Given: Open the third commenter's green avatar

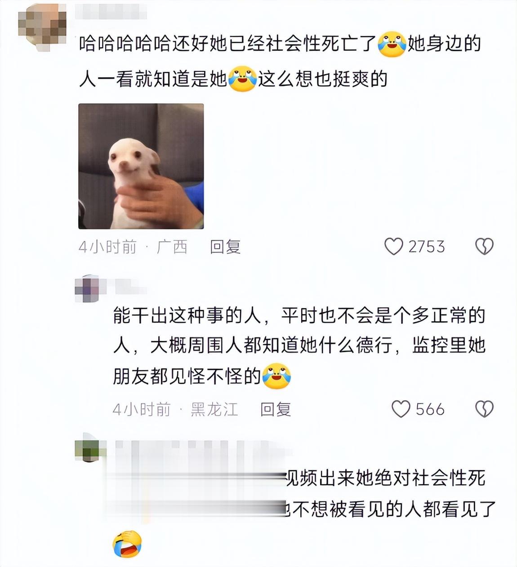Looking at the screenshot, I should pyautogui.click(x=87, y=447).
